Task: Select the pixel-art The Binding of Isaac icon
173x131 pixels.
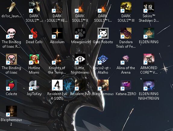Action: [11, 59]
